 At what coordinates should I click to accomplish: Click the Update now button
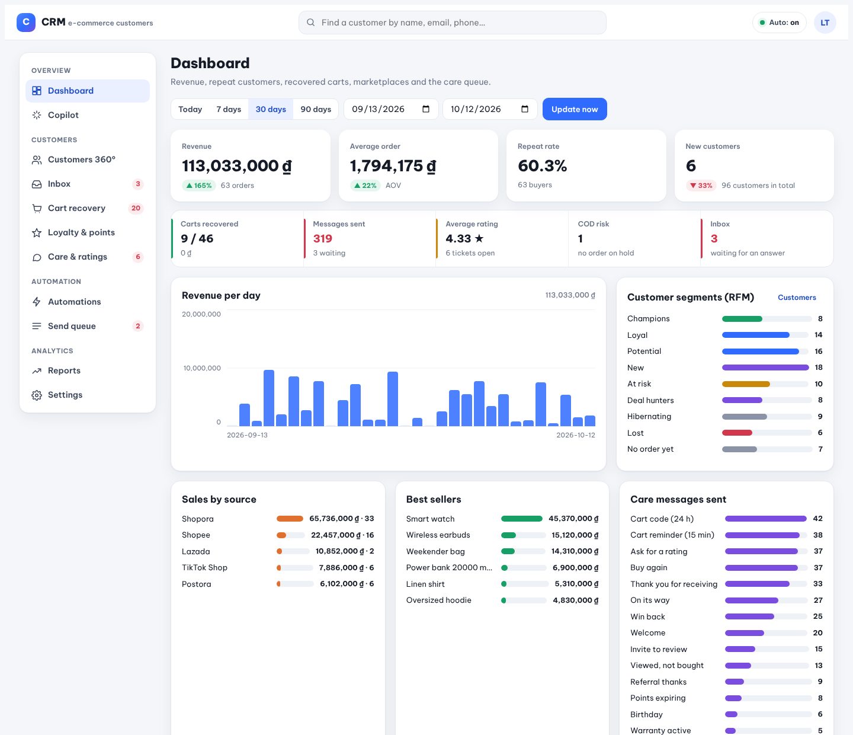(575, 109)
